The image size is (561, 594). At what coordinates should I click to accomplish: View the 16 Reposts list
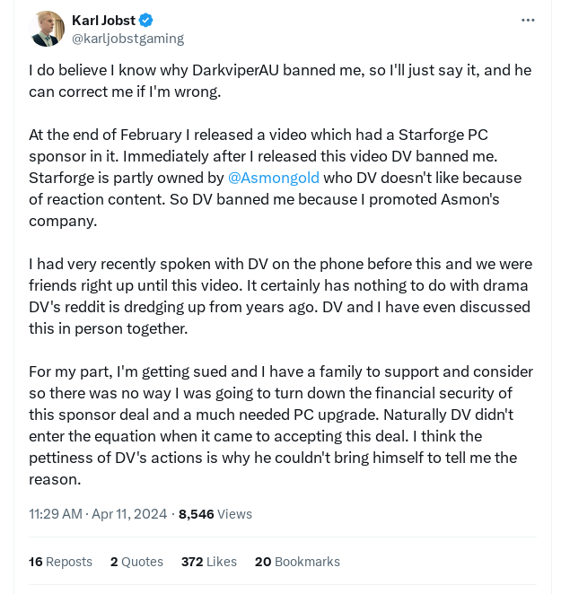[60, 562]
